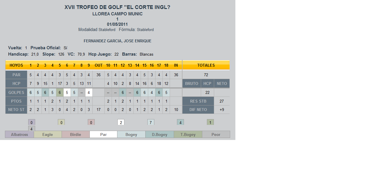Select the Eagle legend color box
Screen dimensions: 383x173
click(x=48, y=134)
